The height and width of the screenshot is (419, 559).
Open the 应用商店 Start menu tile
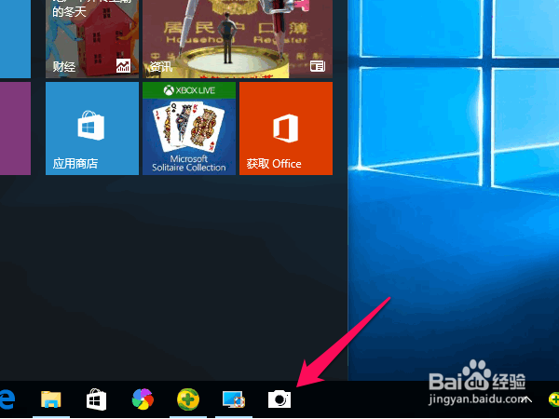click(x=92, y=128)
